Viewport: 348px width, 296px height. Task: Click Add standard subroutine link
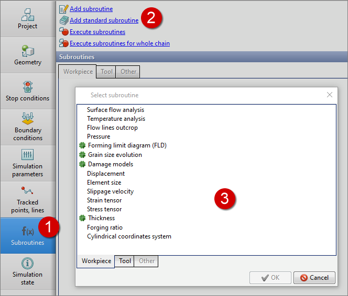(104, 20)
